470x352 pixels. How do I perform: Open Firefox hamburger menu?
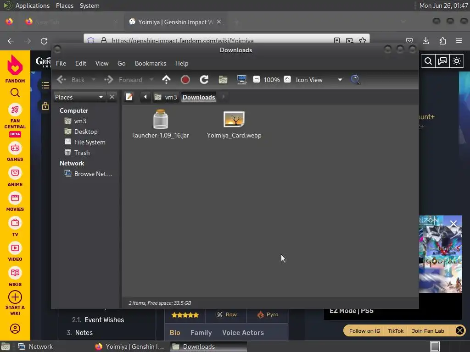pos(459,41)
